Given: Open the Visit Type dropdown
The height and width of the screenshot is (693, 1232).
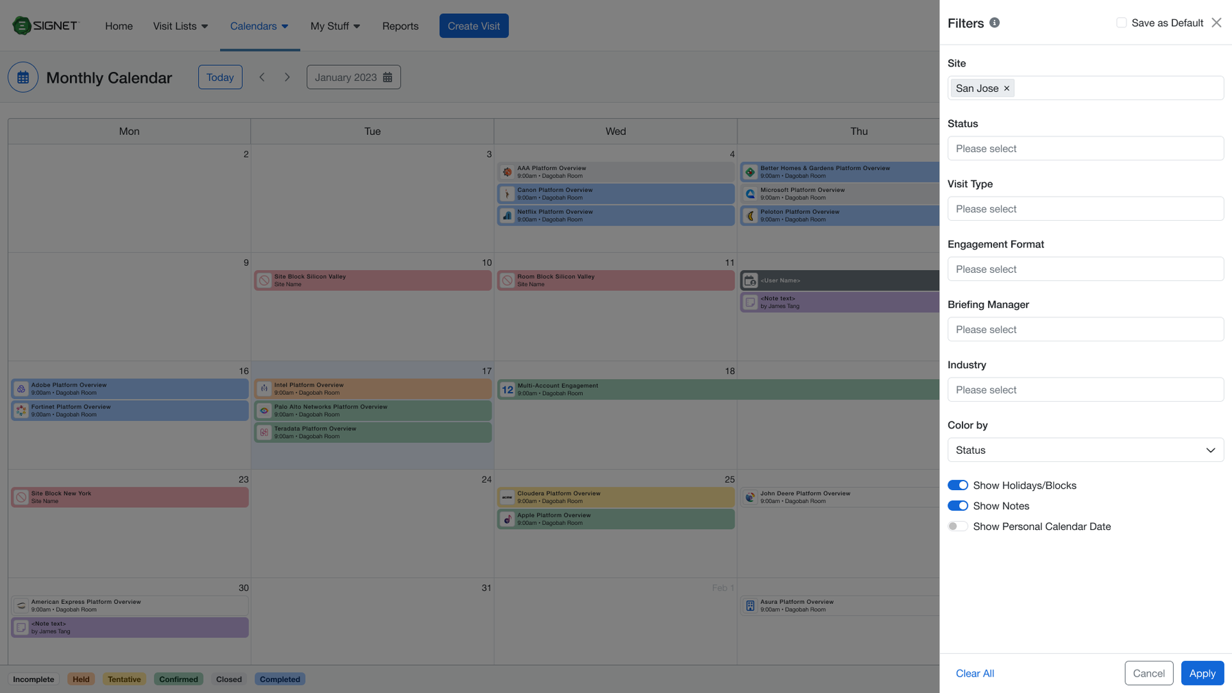Looking at the screenshot, I should click(1085, 209).
